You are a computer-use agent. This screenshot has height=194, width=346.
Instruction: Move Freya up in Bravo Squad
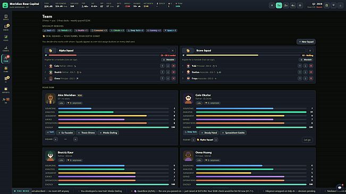pos(300,78)
